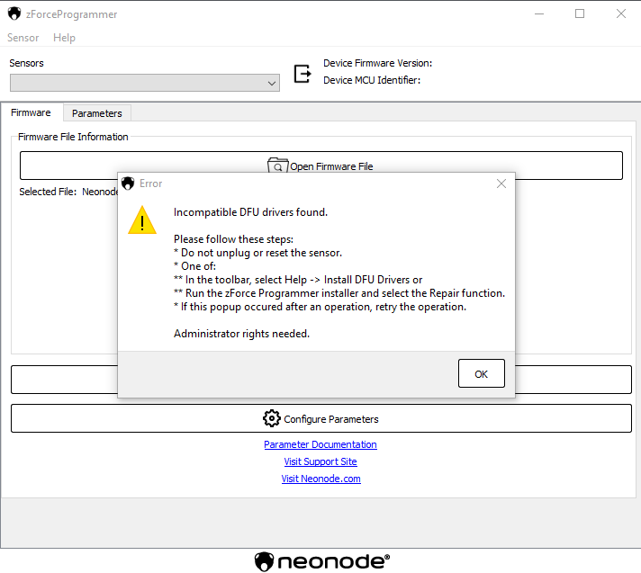Click the Neonode logo at the bottom
This screenshot has width=641, height=573.
[321, 561]
